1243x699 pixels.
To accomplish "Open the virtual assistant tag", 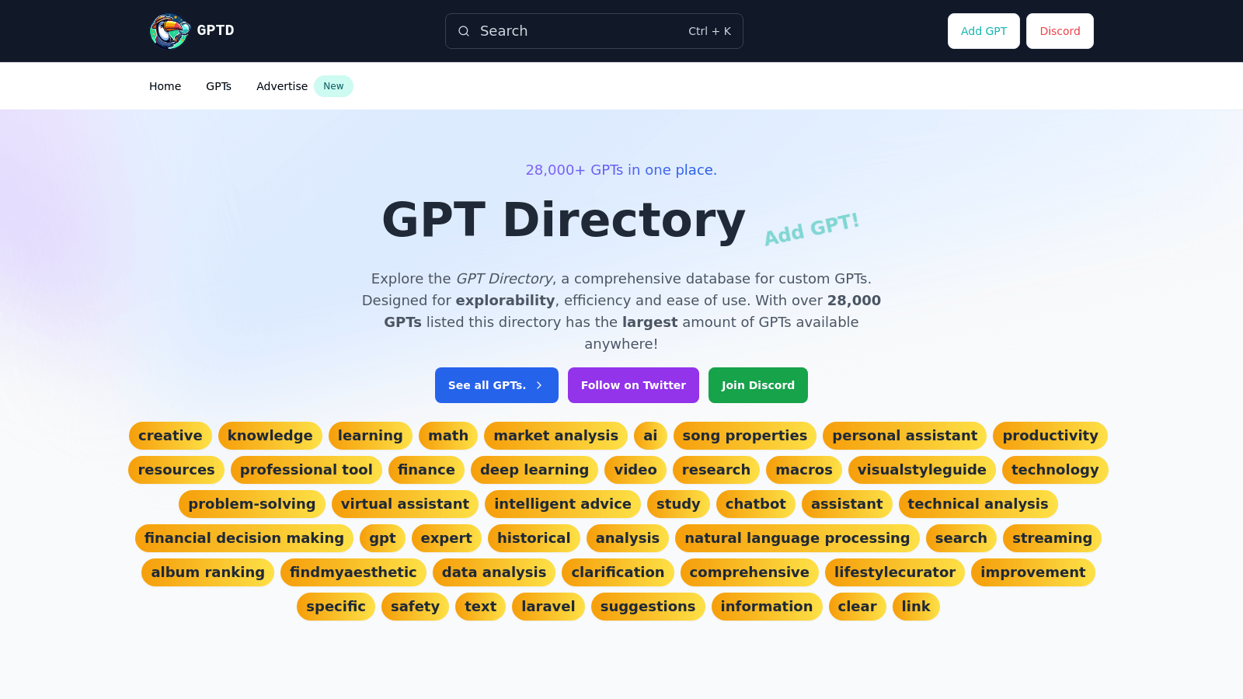I will [x=405, y=504].
